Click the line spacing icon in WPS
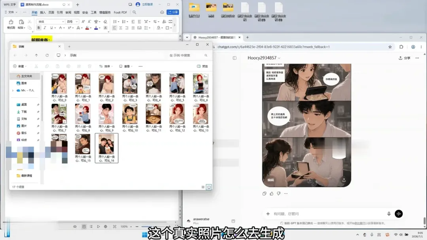The width and height of the screenshot is (427, 240). pos(146,28)
